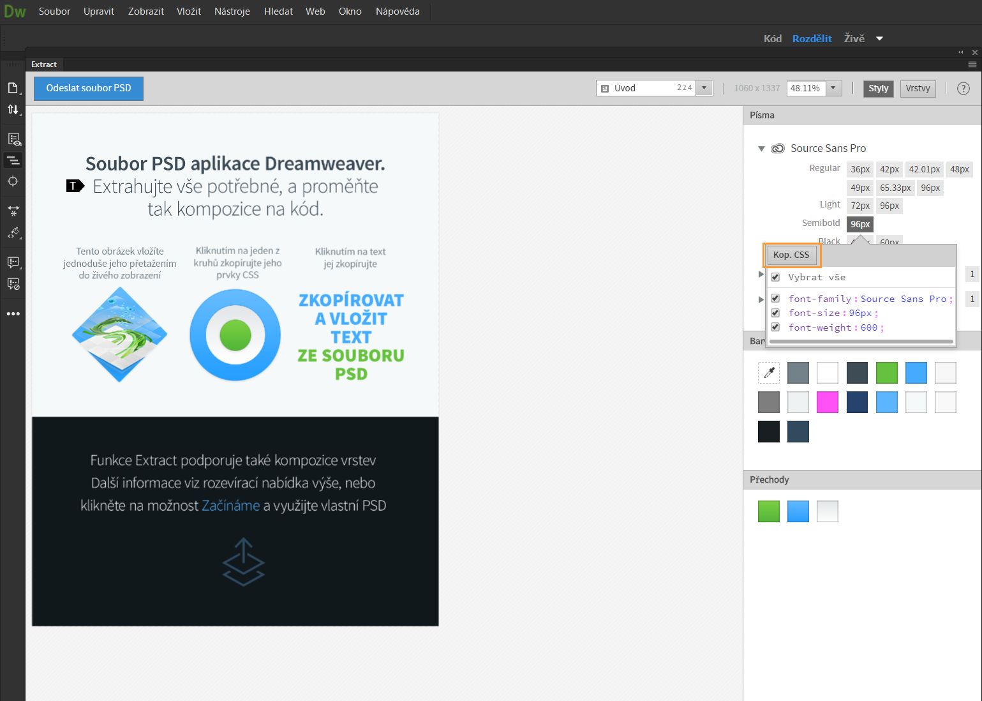The width and height of the screenshot is (982, 701).
Task: Uncheck the Vybrat vše checkbox
Action: [x=775, y=277]
